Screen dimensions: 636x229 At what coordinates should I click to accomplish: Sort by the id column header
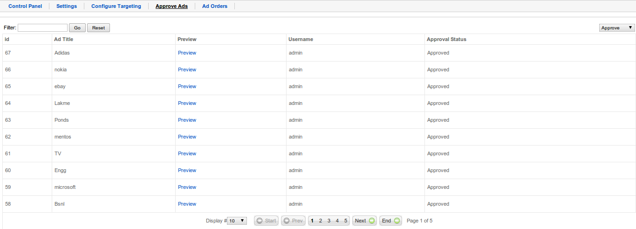point(7,39)
